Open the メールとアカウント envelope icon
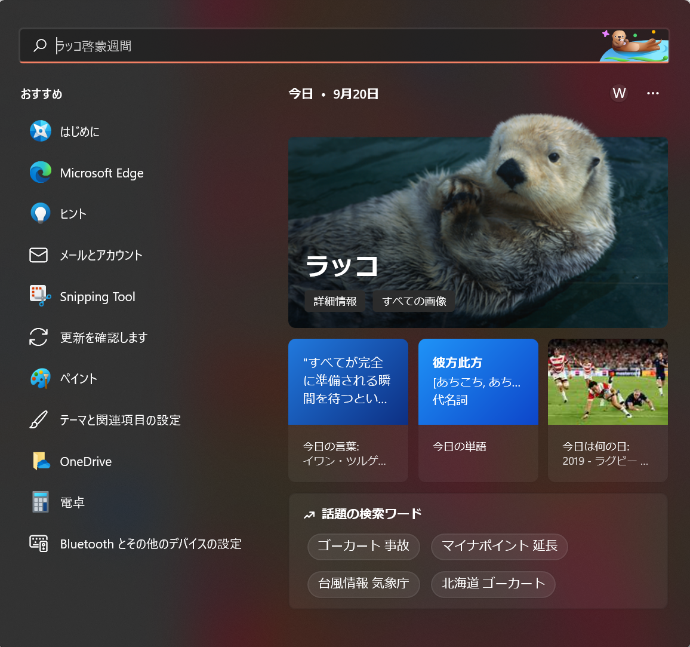This screenshot has height=647, width=690. pyautogui.click(x=39, y=255)
